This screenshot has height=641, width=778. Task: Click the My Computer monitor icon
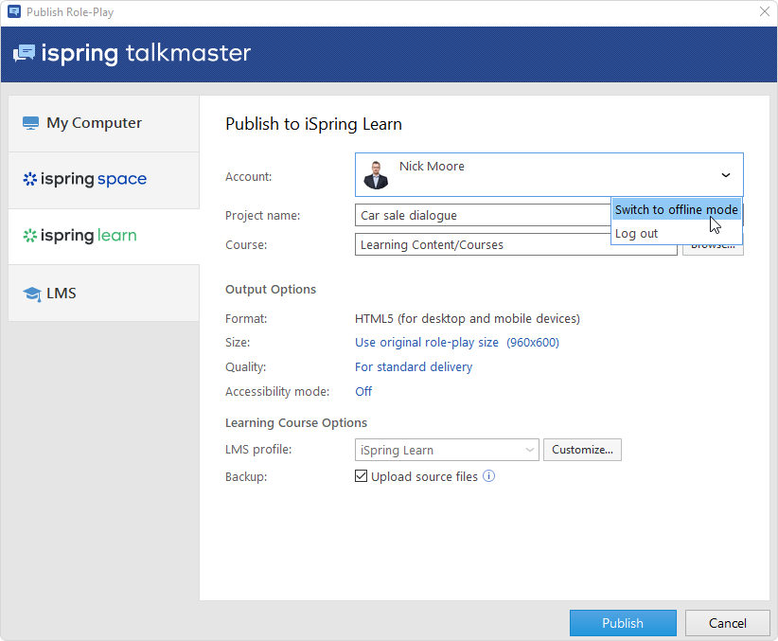click(x=30, y=123)
